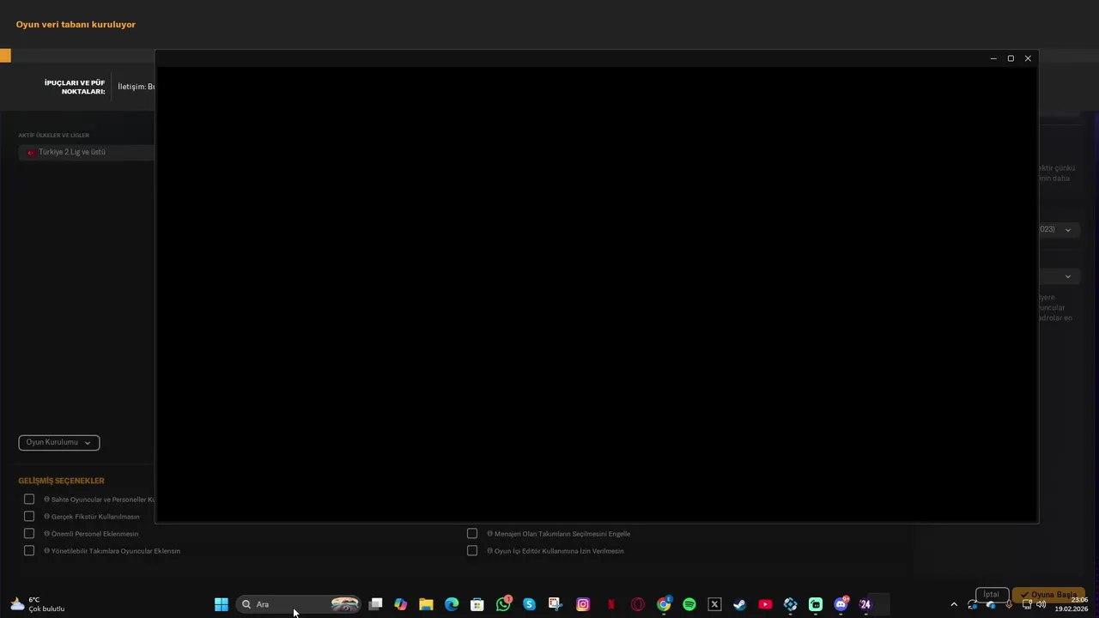Screen dimensions: 1099x618
Task: Select Türkiye 2.Lig ve üstü entry
Action: click(x=86, y=152)
